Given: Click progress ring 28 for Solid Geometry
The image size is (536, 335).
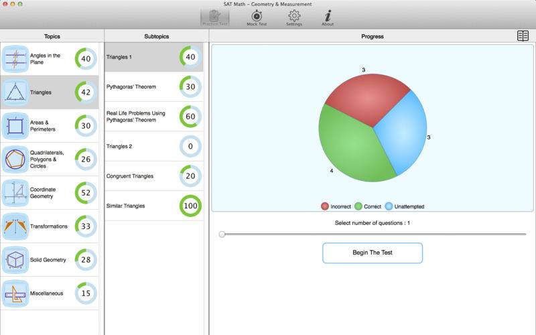Looking at the screenshot, I should coord(86,260).
